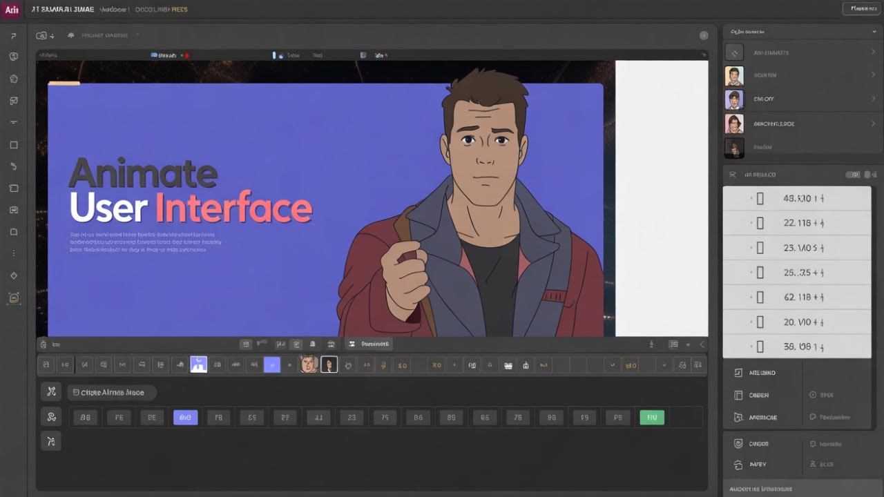The image size is (884, 497).
Task: Expand the first right-panel row's chevron
Action: pyautogui.click(x=874, y=52)
